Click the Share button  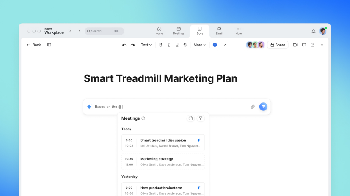[x=278, y=45]
